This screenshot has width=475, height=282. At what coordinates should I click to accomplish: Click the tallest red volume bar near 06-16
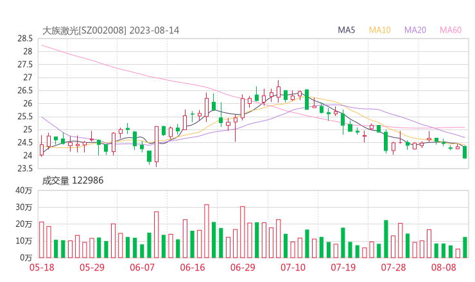tap(207, 231)
